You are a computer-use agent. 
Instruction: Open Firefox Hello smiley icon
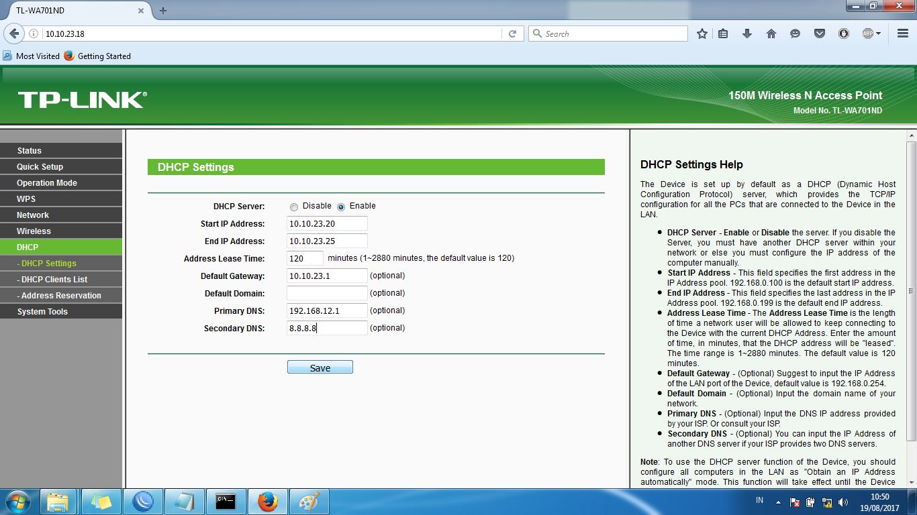[x=795, y=33]
